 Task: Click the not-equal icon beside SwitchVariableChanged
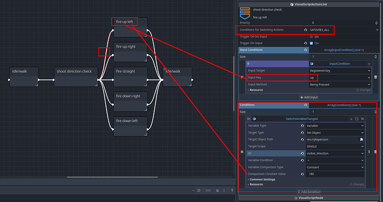[x=362, y=119]
